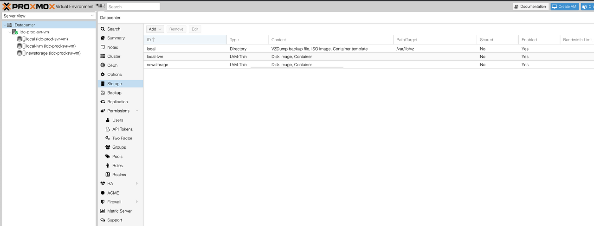Sort by the ID column header
Screen dimensions: 594x226
coord(185,40)
